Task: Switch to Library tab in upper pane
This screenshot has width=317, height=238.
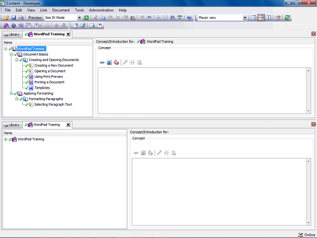Action: (x=12, y=34)
